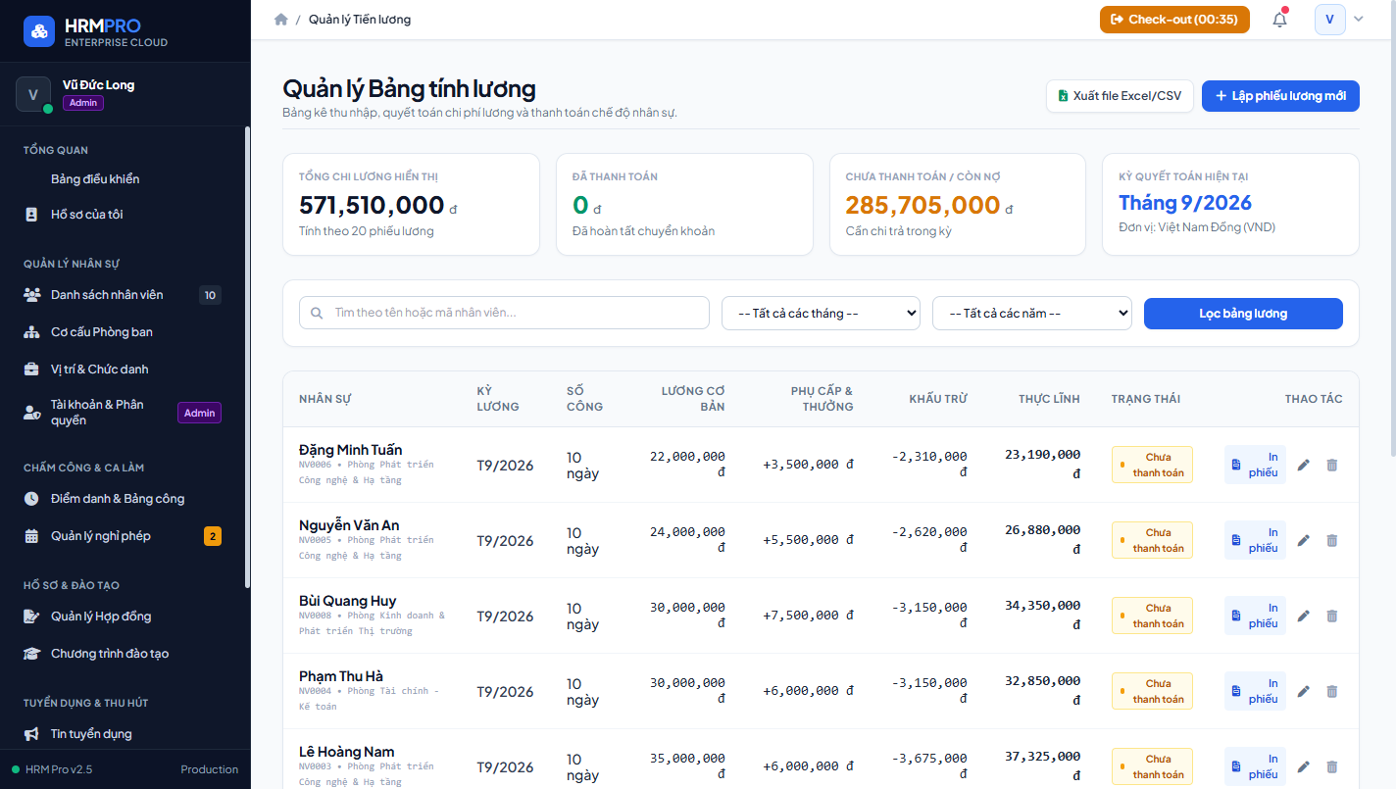Screen dimensions: 1396x789
Task: Click the search magnifier icon
Action: (317, 313)
